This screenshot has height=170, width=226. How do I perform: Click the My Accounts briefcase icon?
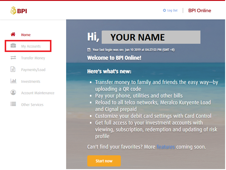13,45
